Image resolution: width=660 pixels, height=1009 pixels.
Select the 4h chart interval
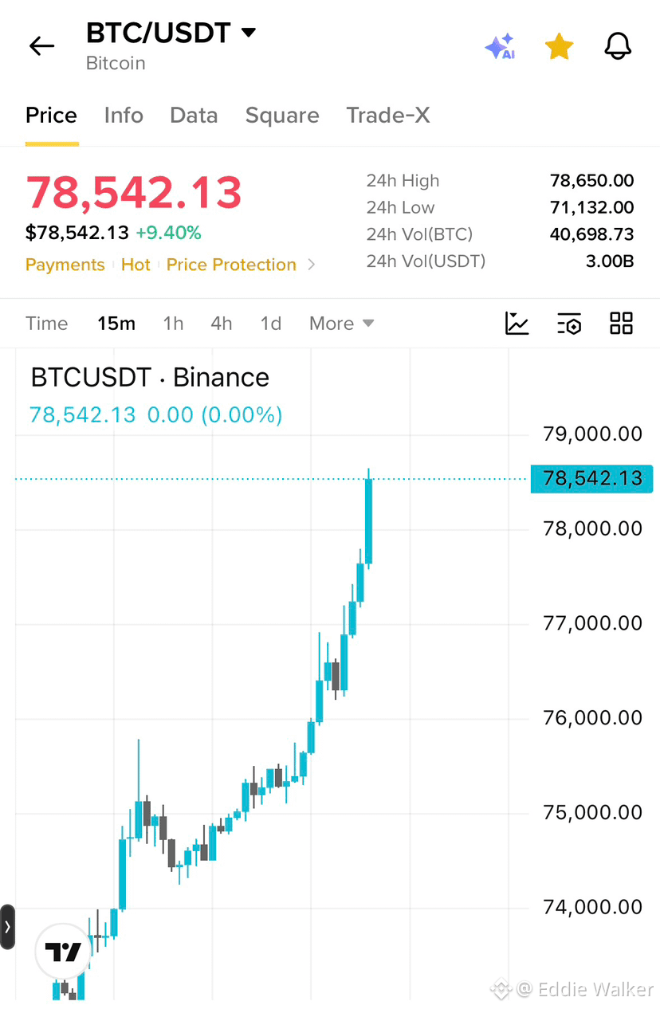pyautogui.click(x=222, y=324)
